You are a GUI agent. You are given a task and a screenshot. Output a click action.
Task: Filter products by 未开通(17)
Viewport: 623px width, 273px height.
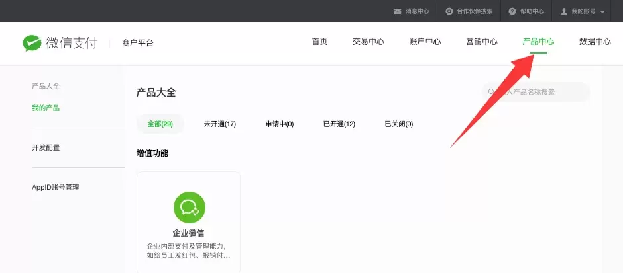coord(220,124)
